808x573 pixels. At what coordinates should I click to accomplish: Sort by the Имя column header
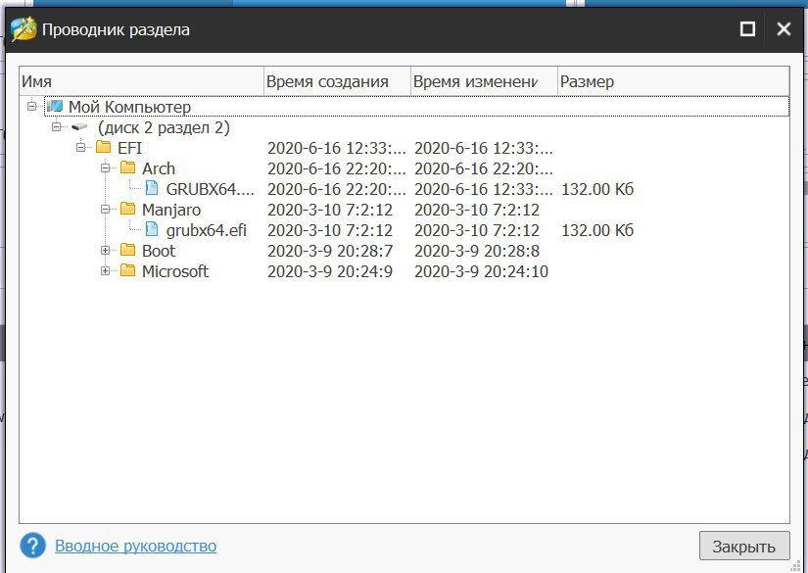point(142,81)
